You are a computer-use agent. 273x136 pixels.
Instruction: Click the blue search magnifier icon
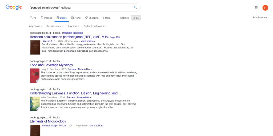tap(135, 7)
